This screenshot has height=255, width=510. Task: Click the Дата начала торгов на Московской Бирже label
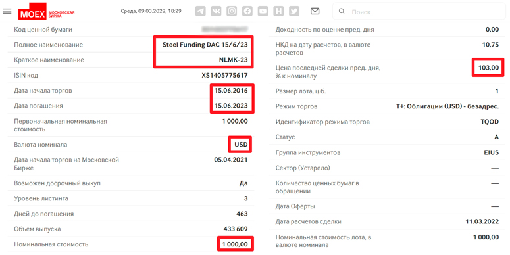(66, 164)
